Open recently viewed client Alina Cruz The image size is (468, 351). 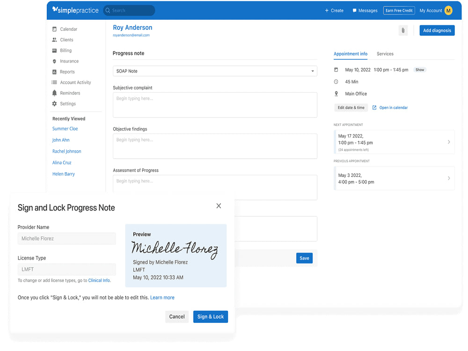point(62,163)
